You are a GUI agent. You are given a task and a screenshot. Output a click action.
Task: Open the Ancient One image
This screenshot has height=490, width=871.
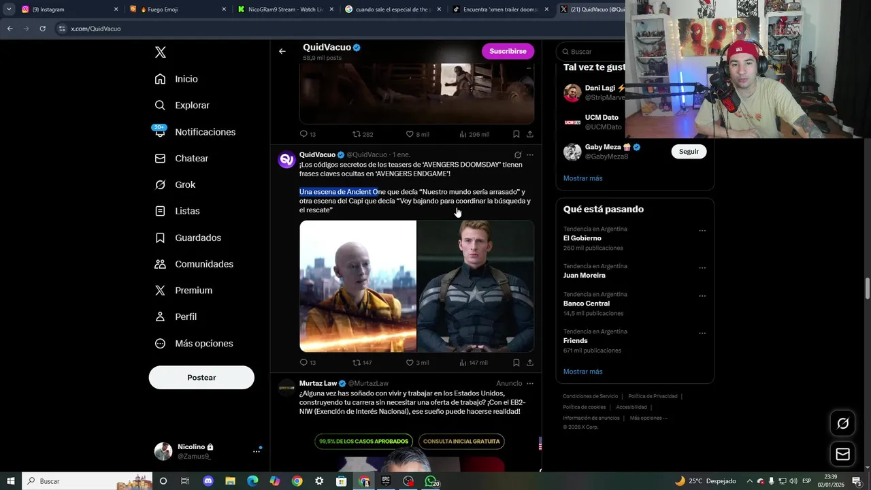(x=358, y=286)
